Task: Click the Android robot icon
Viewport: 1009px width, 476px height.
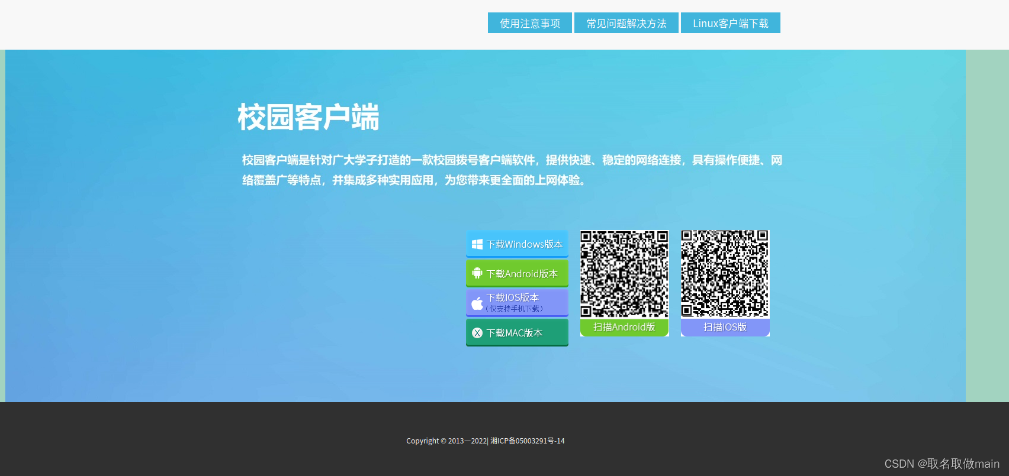Action: click(x=477, y=273)
